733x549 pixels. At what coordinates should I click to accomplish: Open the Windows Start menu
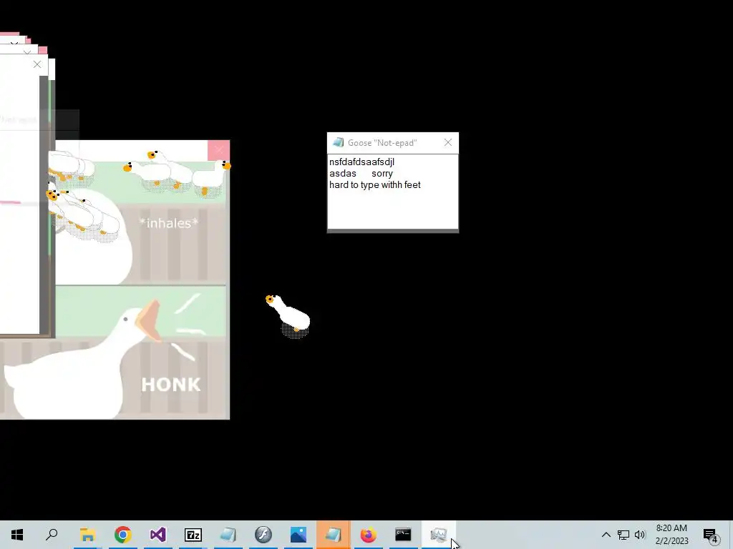tap(17, 535)
